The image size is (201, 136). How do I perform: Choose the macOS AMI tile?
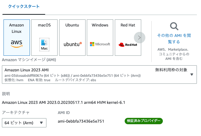44,38
